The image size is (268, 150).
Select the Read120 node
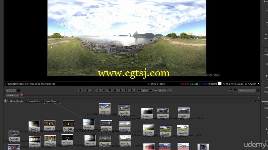point(106,126)
